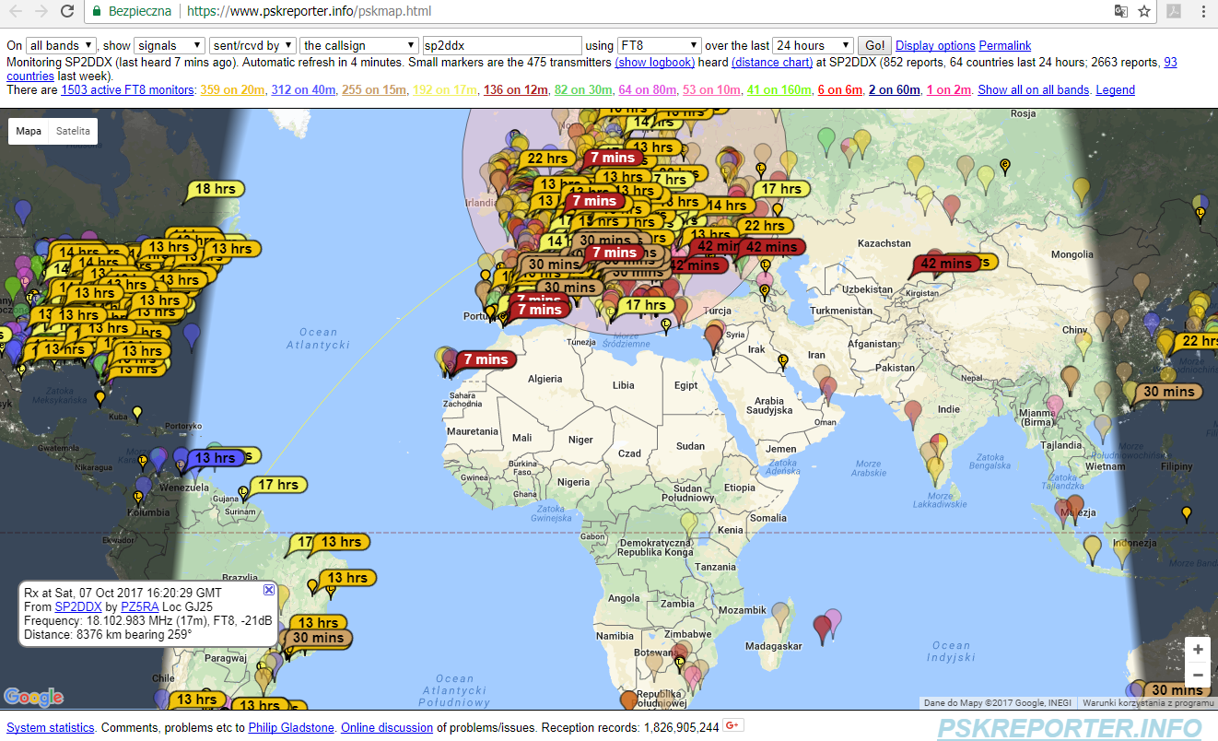This screenshot has width=1218, height=741.
Task: Select the Mapa view tab
Action: click(29, 131)
